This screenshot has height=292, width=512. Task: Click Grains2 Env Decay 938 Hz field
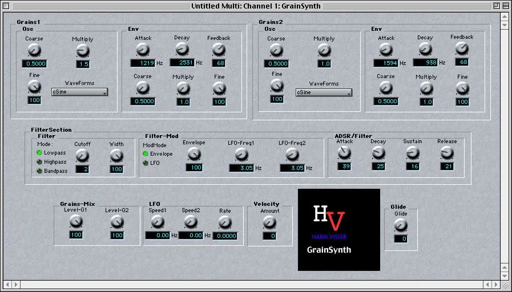(425, 62)
